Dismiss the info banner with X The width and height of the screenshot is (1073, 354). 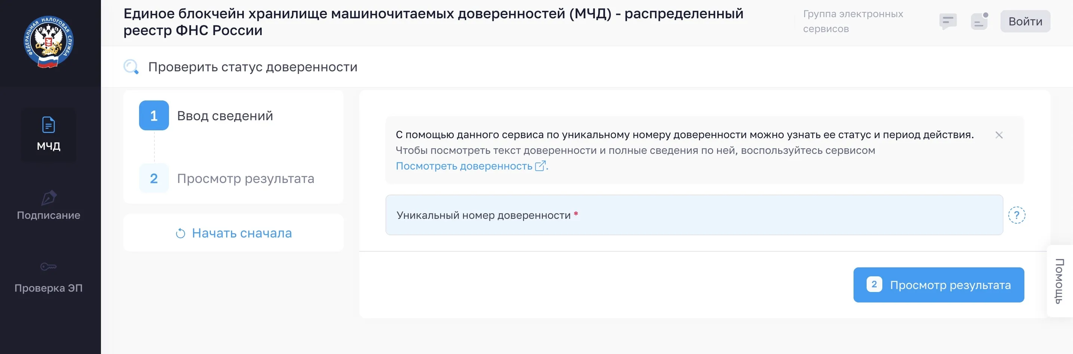[x=1000, y=135]
